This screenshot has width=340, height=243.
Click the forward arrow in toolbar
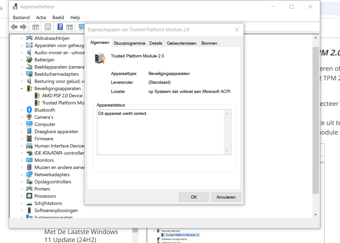pos(23,27)
